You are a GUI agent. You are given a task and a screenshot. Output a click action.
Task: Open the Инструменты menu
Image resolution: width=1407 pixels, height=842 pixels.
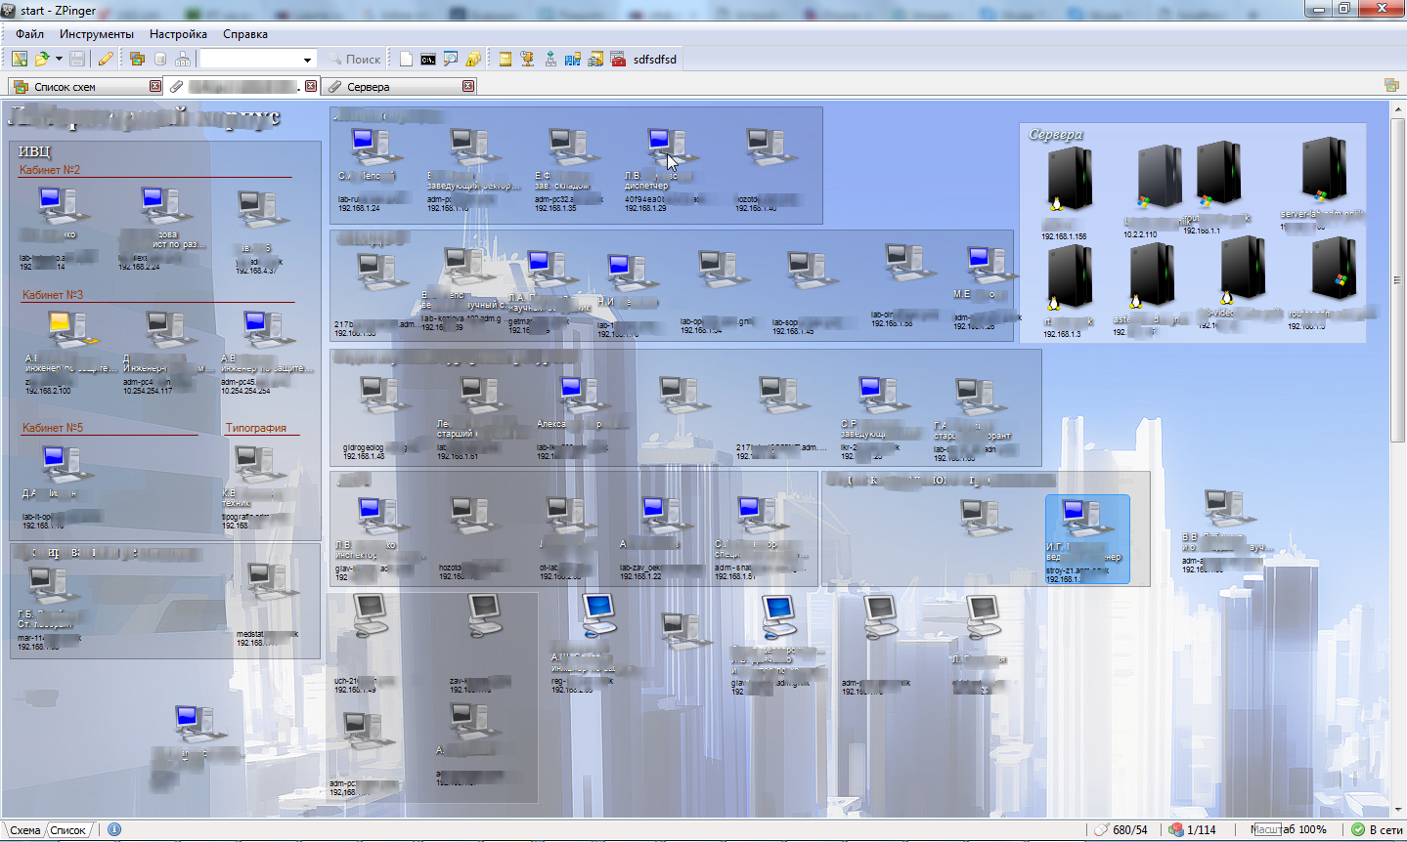(x=96, y=34)
